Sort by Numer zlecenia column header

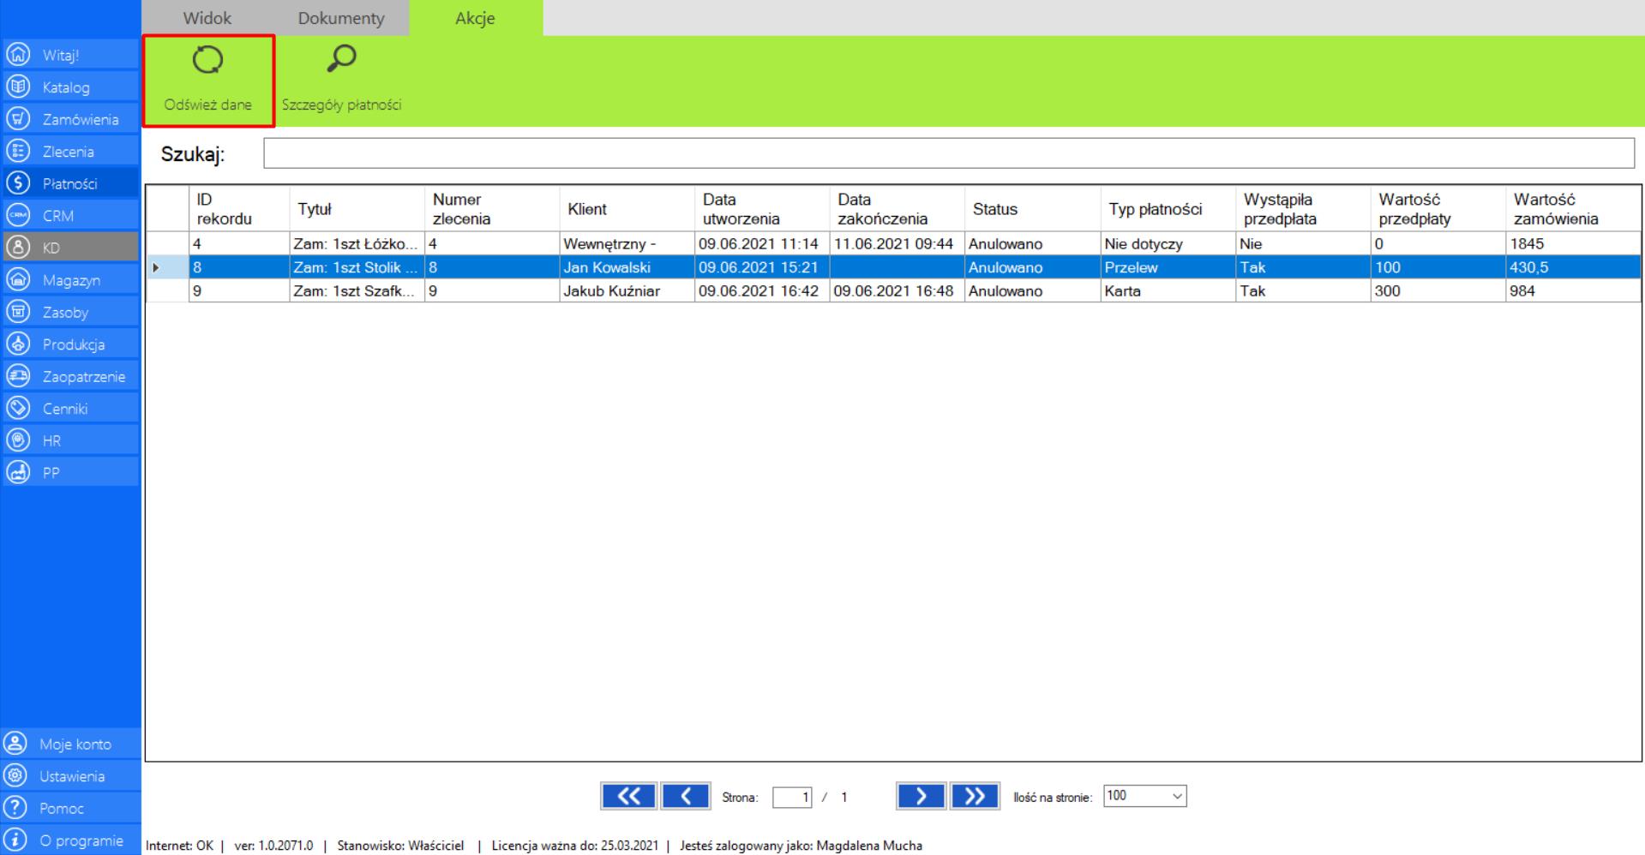pos(492,209)
